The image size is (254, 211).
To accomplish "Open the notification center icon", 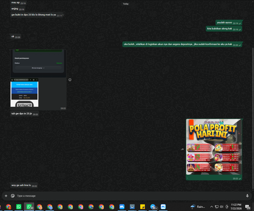I will click(x=248, y=207).
